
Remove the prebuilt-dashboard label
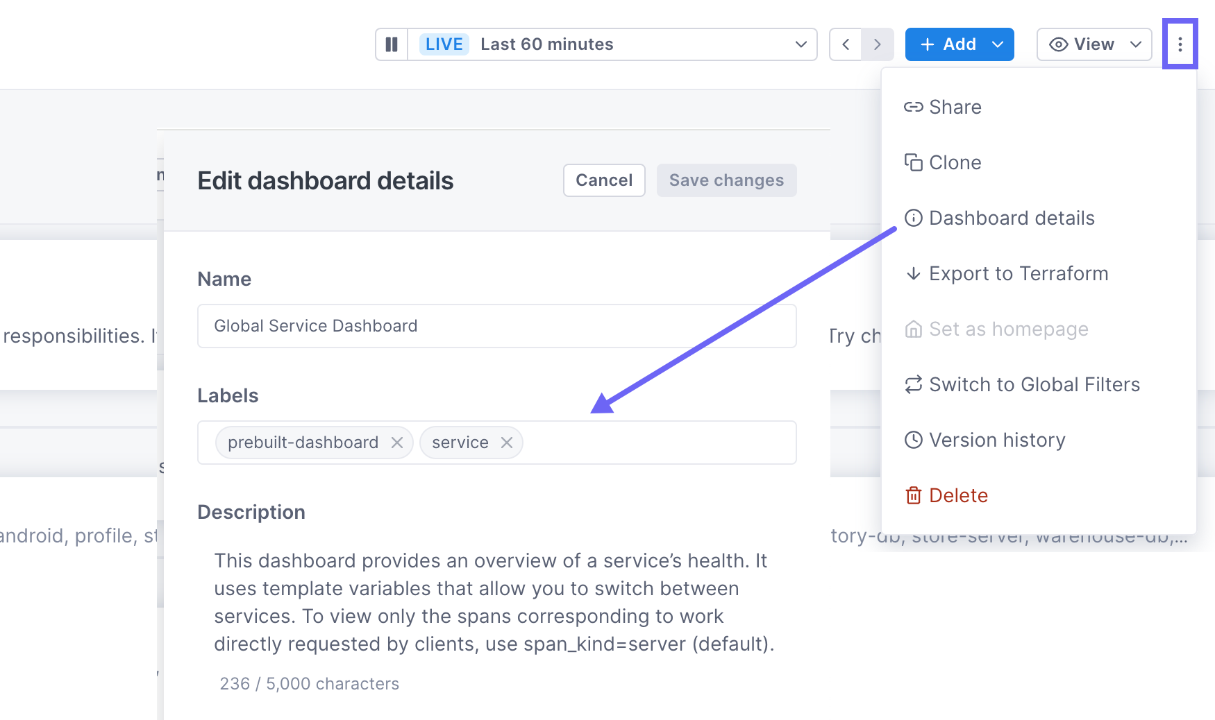(x=396, y=443)
